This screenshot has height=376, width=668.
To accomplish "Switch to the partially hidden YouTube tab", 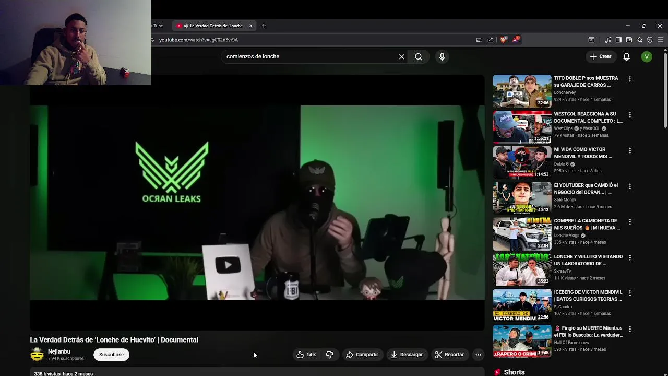I will 158,26.
